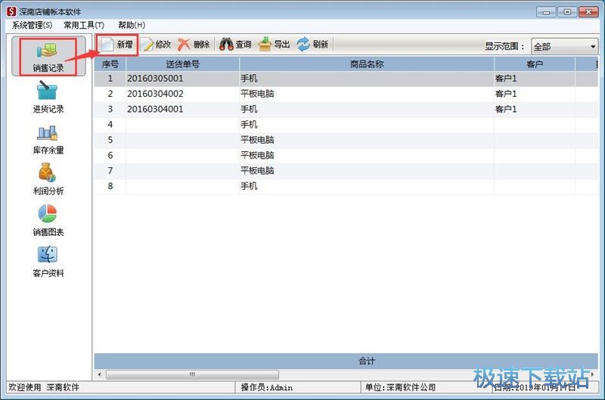Click row number 8 in 序号 column
Viewport: 605px width, 400px height.
coord(110,186)
